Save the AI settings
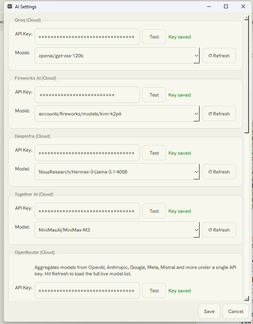The width and height of the screenshot is (253, 324). click(x=209, y=311)
